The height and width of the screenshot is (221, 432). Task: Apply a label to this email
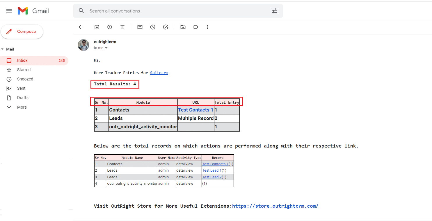coord(196,27)
